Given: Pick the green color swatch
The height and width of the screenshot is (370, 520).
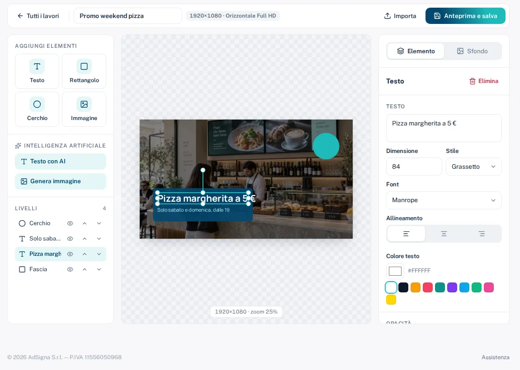Looking at the screenshot, I should tap(477, 287).
